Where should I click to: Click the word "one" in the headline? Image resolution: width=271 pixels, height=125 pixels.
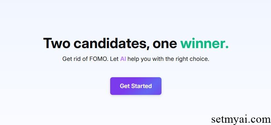click(165, 44)
